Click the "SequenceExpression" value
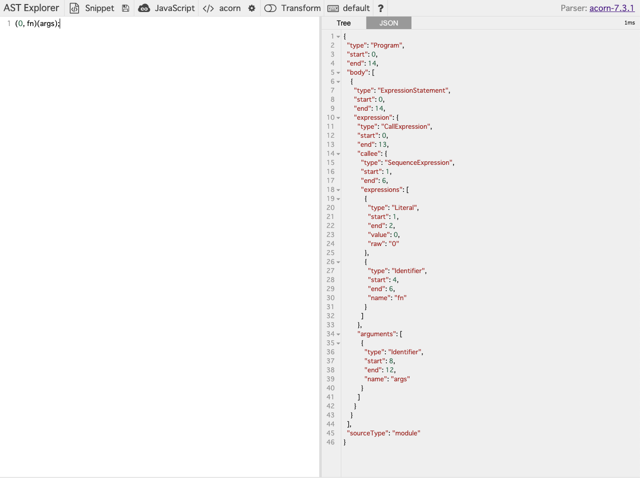Image resolution: width=640 pixels, height=478 pixels. pyautogui.click(x=419, y=162)
